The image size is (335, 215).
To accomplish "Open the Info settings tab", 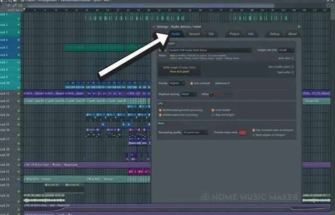I will [x=251, y=34].
